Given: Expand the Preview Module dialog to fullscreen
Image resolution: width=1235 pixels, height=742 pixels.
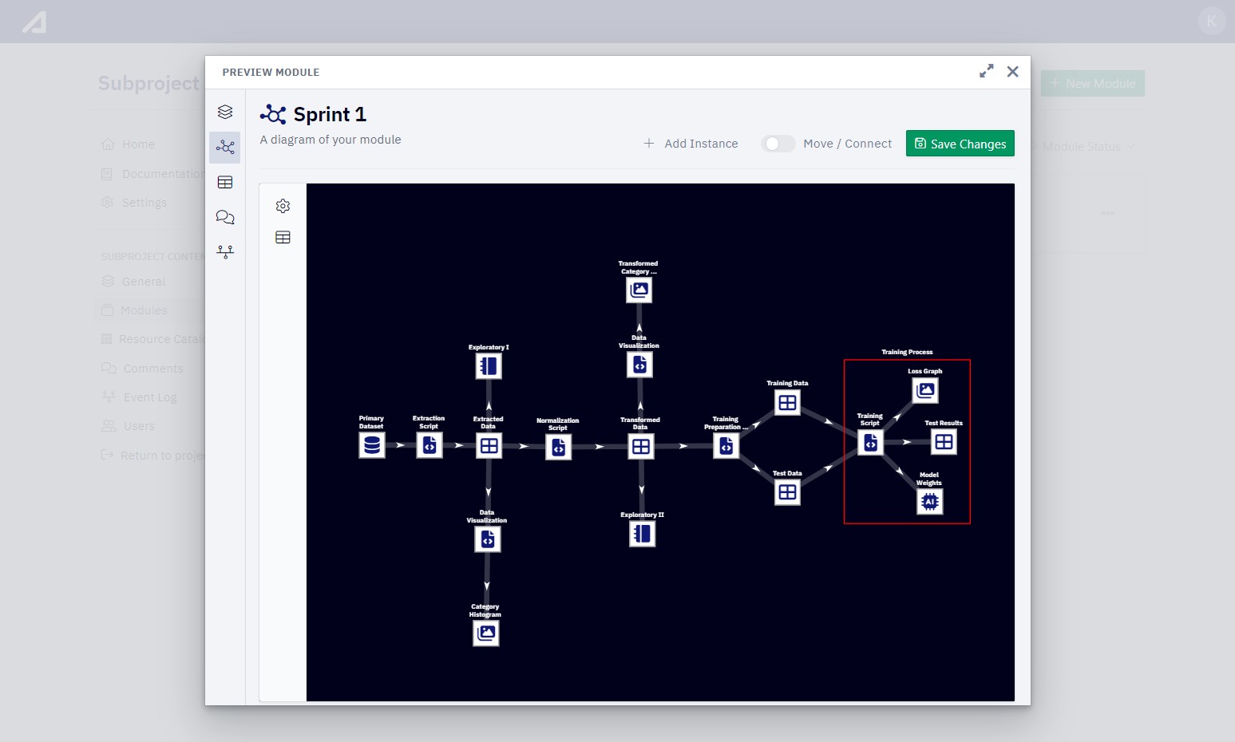Looking at the screenshot, I should coord(987,71).
